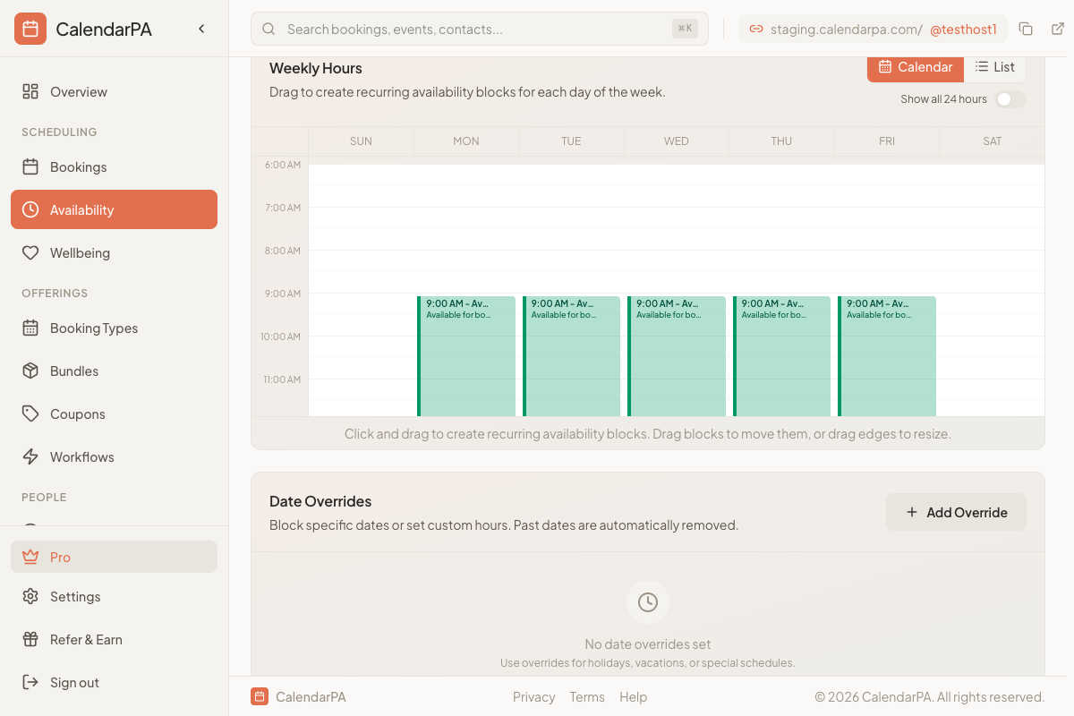This screenshot has width=1074, height=716.
Task: Open the Privacy link in the footer
Action: click(x=533, y=696)
